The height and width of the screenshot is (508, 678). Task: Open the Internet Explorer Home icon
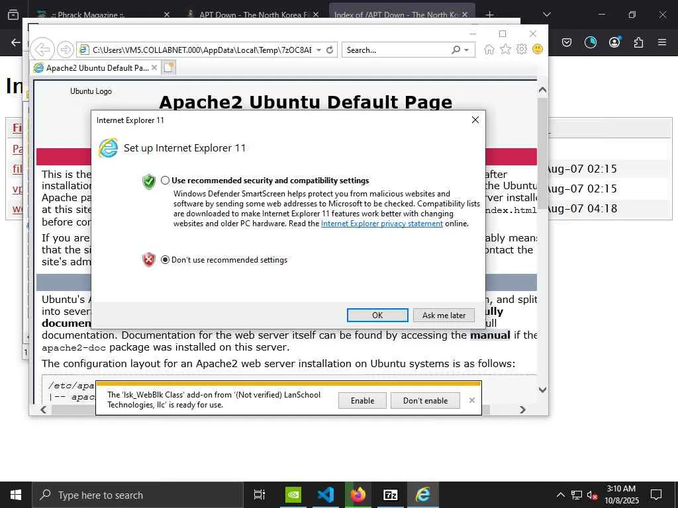(489, 49)
